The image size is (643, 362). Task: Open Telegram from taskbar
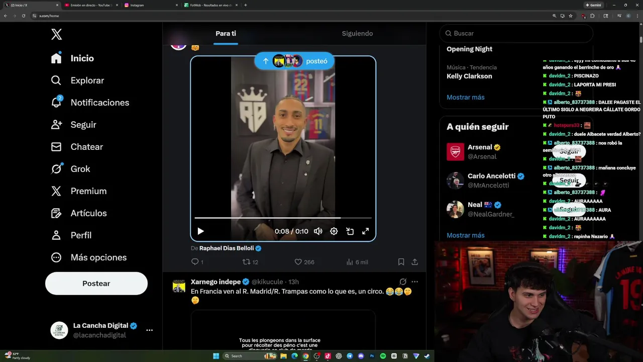[350, 356]
